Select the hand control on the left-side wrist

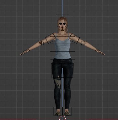pyautogui.click(x=27, y=51)
